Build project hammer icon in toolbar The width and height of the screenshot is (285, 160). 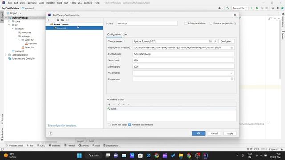pyautogui.click(x=228, y=8)
